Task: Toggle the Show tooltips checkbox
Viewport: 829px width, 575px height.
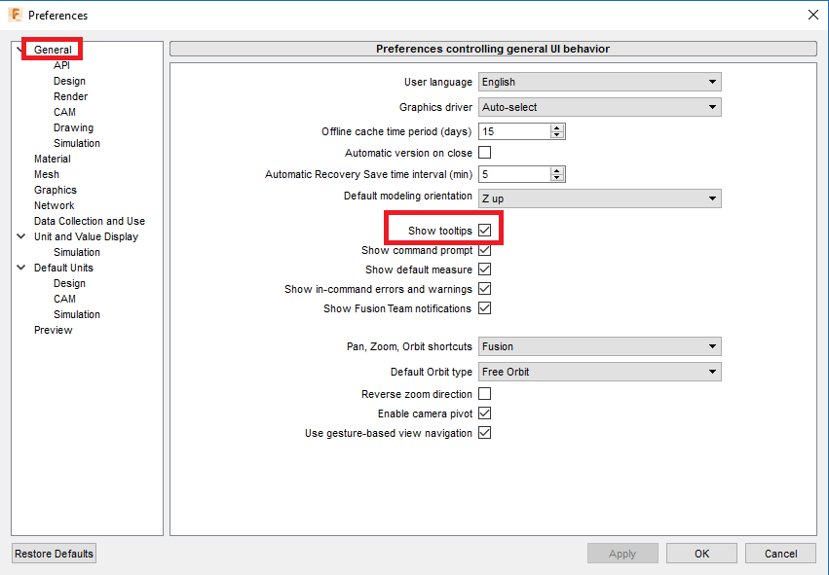Action: point(484,230)
